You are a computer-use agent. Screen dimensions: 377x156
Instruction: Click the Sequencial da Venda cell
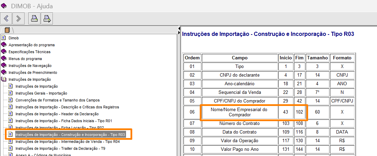[x=240, y=92]
